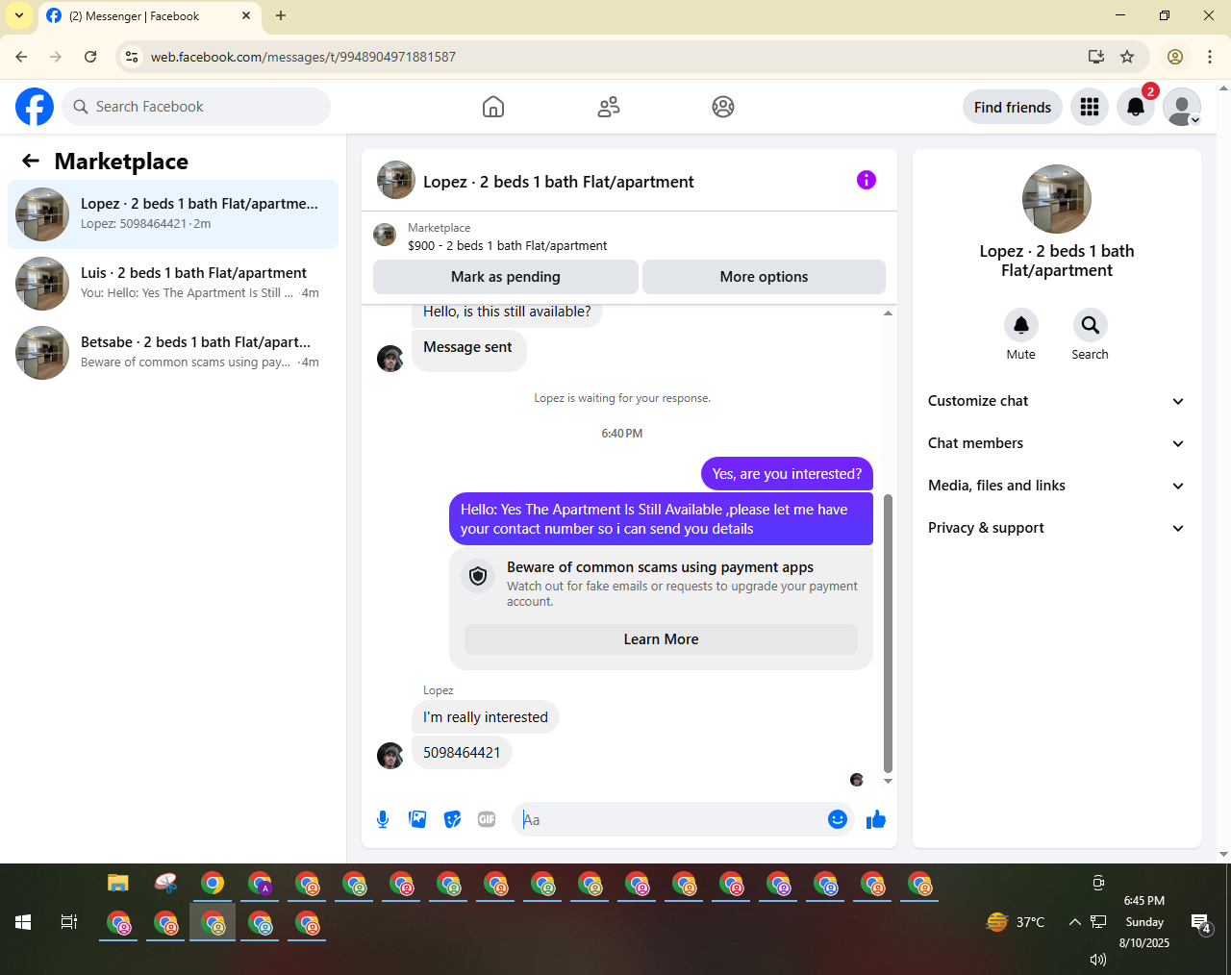
Task: Reload the page in Chrome
Action: [x=90, y=57]
